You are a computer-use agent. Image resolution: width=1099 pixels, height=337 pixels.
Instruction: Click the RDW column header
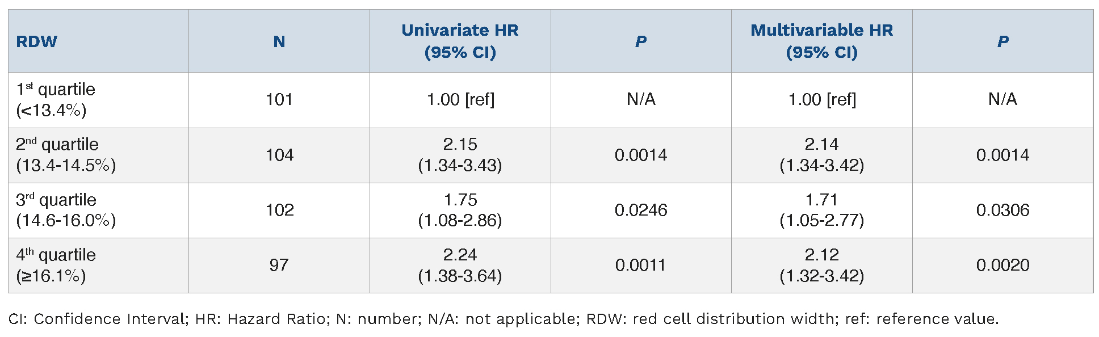pos(37,41)
